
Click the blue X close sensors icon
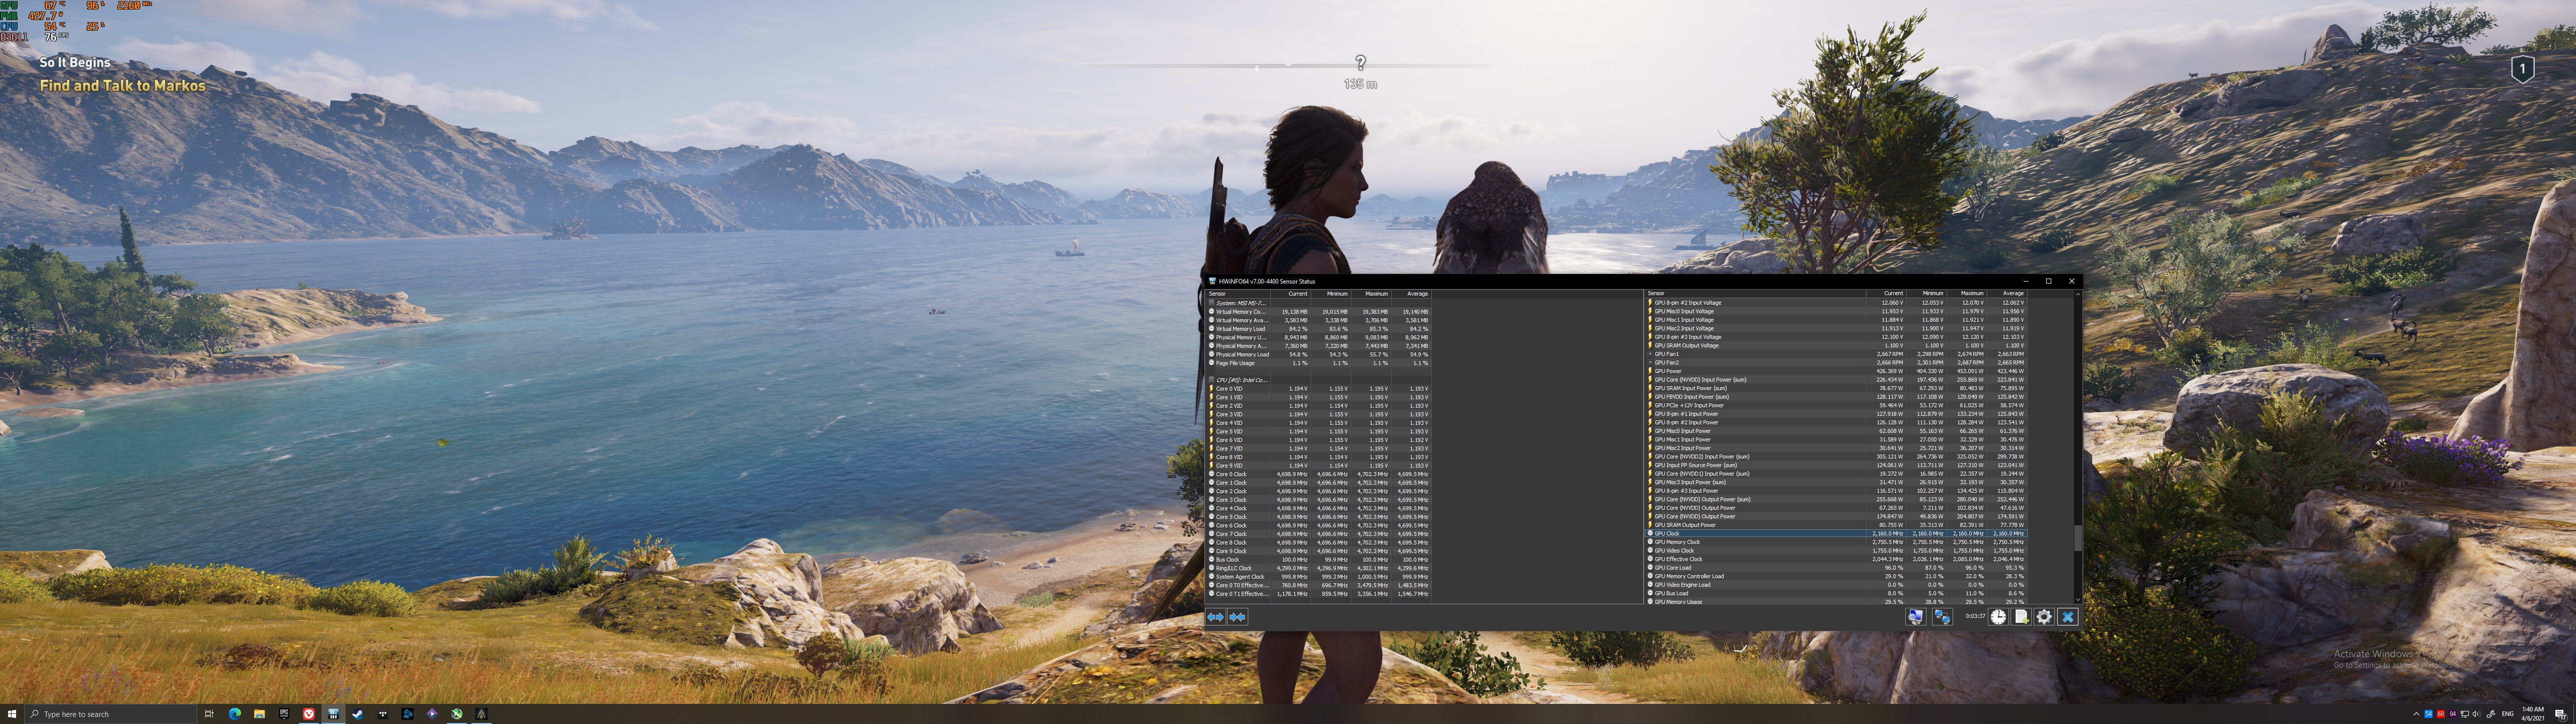pos(2067,617)
